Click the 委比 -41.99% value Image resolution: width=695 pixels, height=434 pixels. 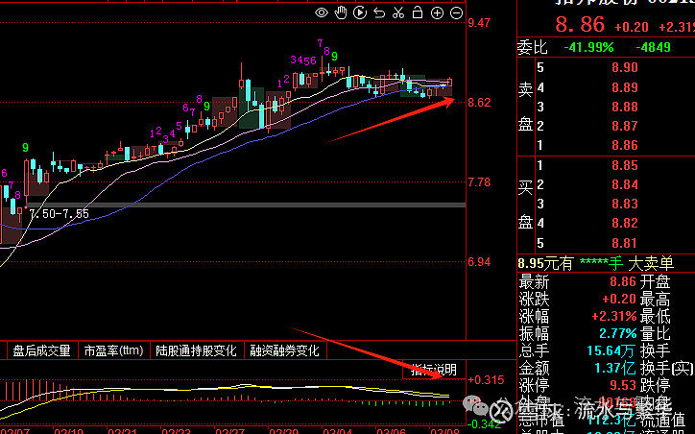point(588,47)
